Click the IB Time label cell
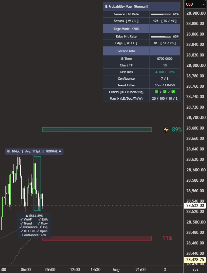The image size is (207, 273). (126, 59)
